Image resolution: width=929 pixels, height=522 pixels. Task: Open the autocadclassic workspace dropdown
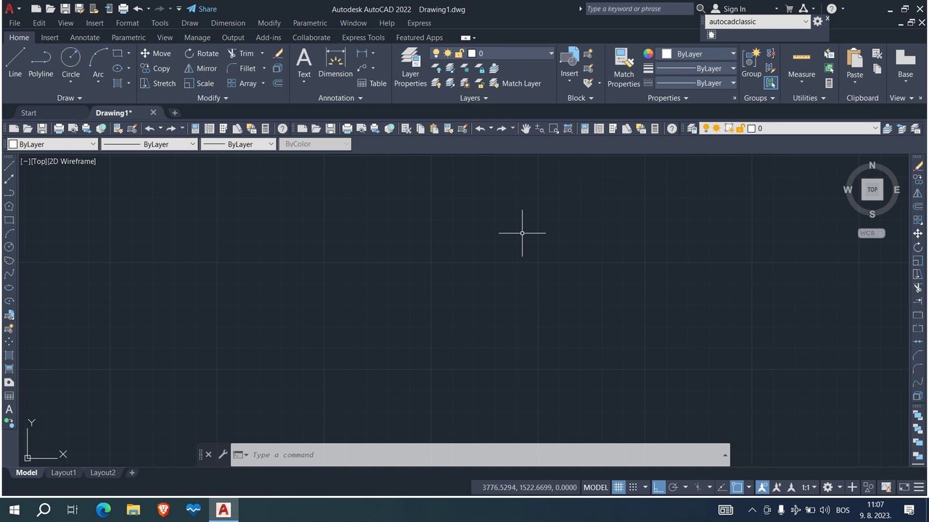click(758, 22)
